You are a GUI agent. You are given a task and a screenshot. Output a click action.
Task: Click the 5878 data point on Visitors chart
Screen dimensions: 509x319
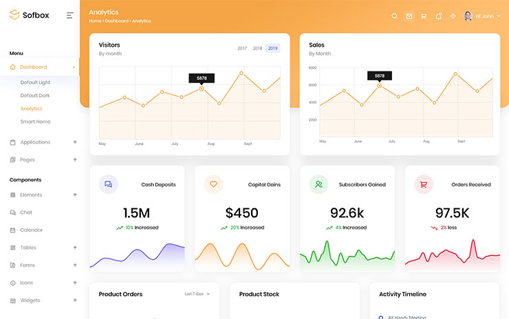pyautogui.click(x=202, y=89)
